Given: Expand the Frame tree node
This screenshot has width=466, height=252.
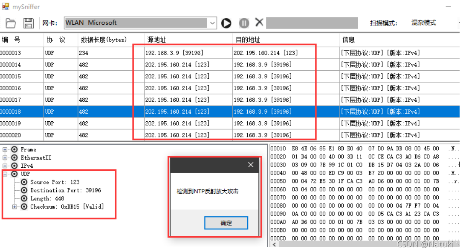Looking at the screenshot, I should coord(5,149).
